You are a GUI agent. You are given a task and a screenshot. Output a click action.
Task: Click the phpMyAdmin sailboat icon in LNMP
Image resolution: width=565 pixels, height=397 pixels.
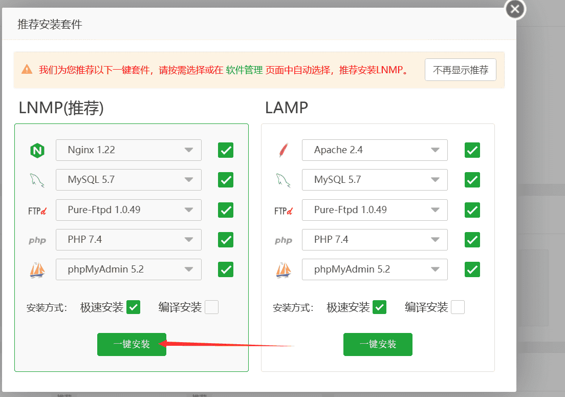click(37, 270)
